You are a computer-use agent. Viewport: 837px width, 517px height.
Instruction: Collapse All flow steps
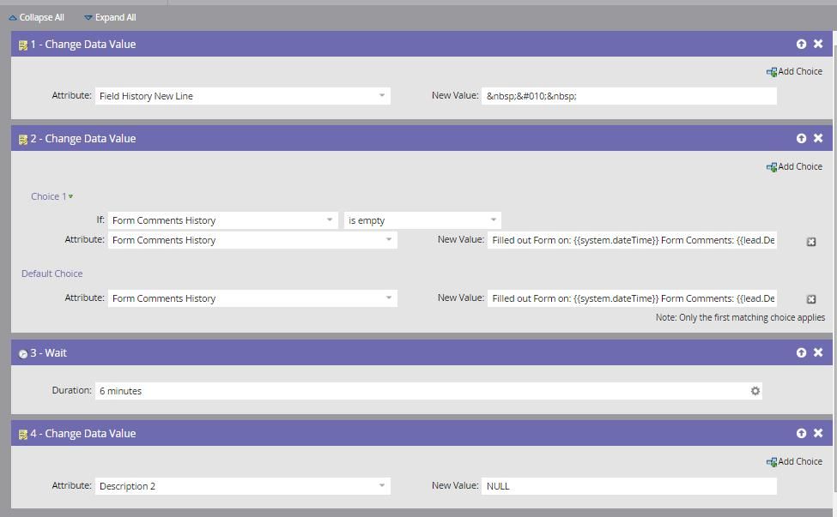click(x=36, y=17)
